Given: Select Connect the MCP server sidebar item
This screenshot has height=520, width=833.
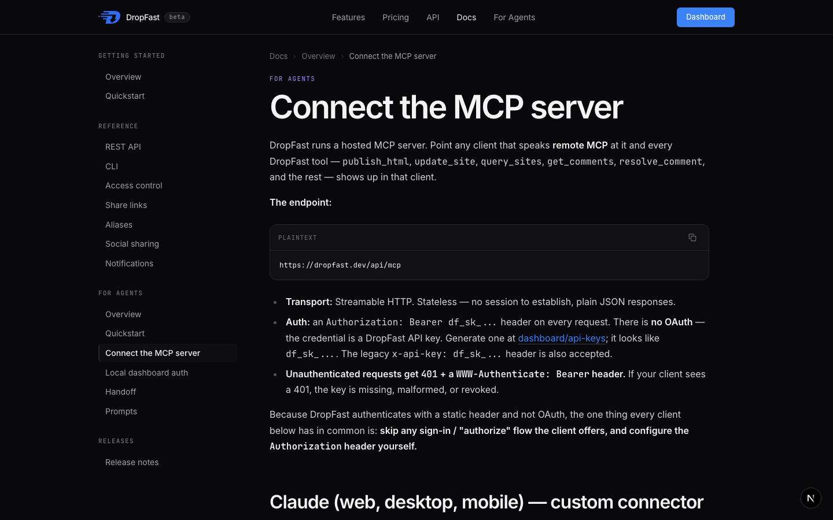Looking at the screenshot, I should (x=168, y=353).
